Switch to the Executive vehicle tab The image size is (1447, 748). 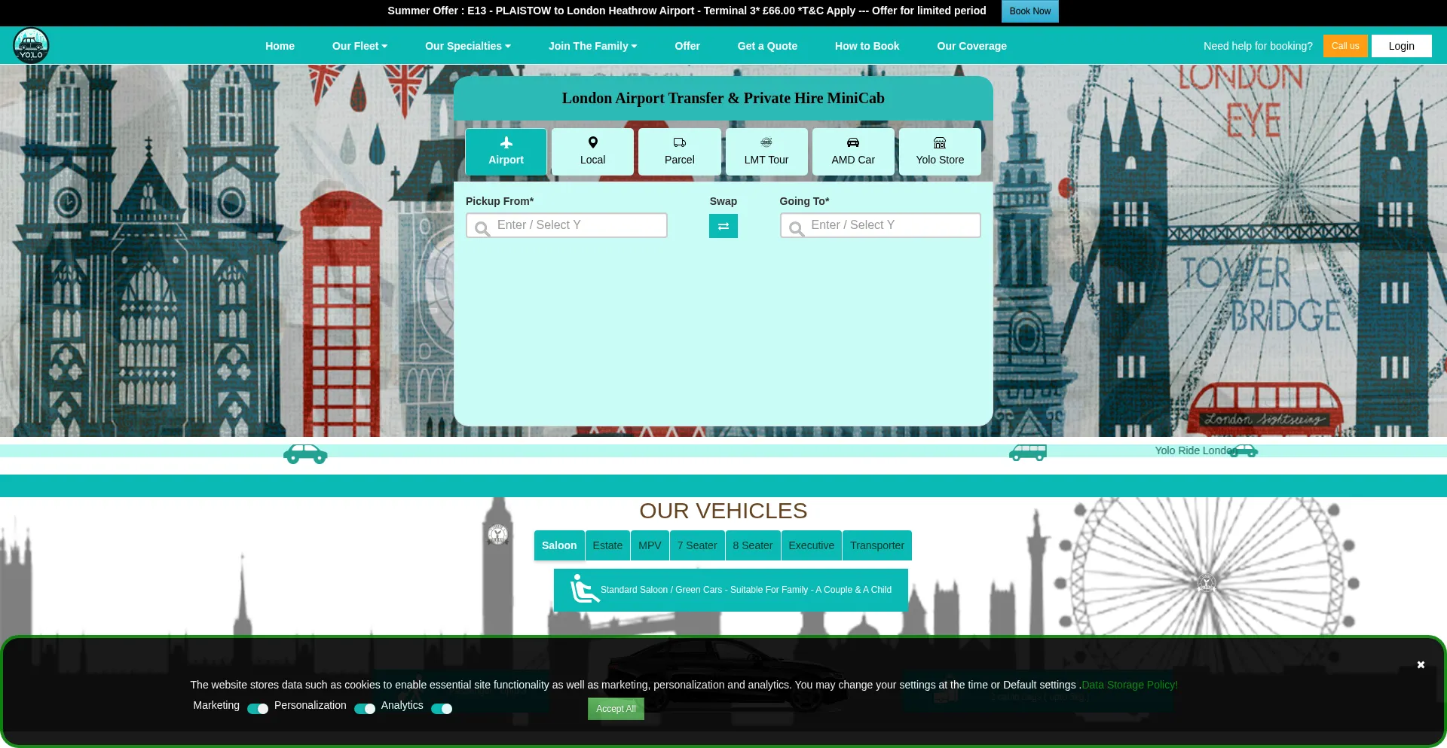pyautogui.click(x=811, y=545)
